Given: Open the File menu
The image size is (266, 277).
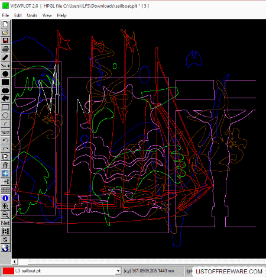Looking at the screenshot, I should 5,15.
